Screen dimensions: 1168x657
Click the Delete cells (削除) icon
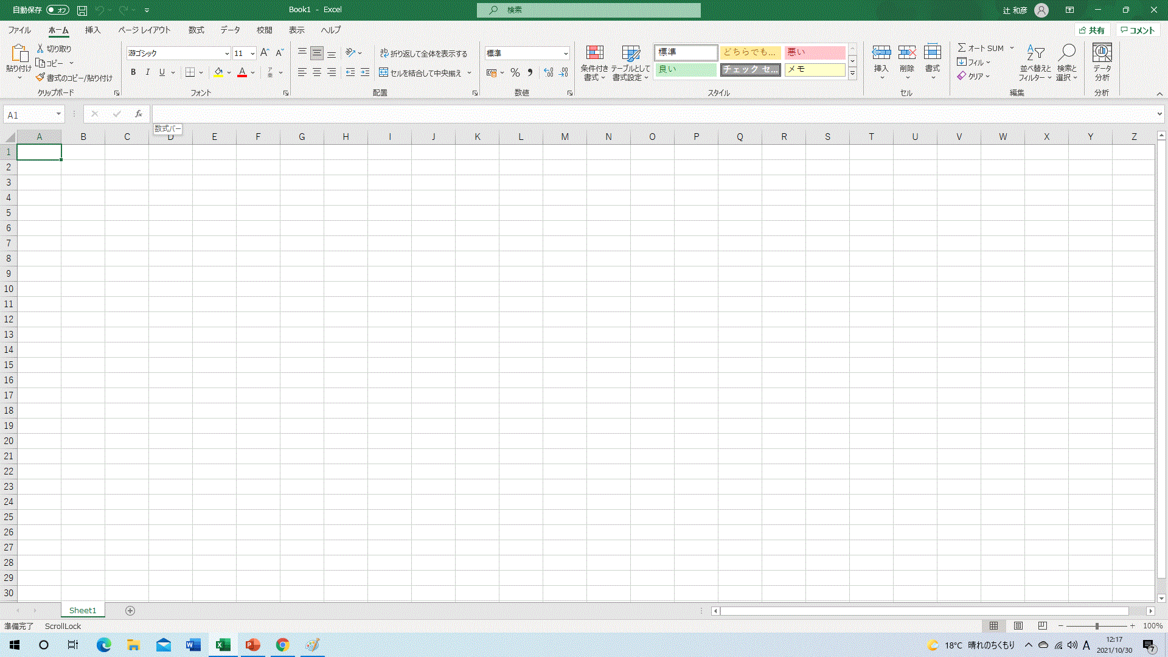click(907, 53)
